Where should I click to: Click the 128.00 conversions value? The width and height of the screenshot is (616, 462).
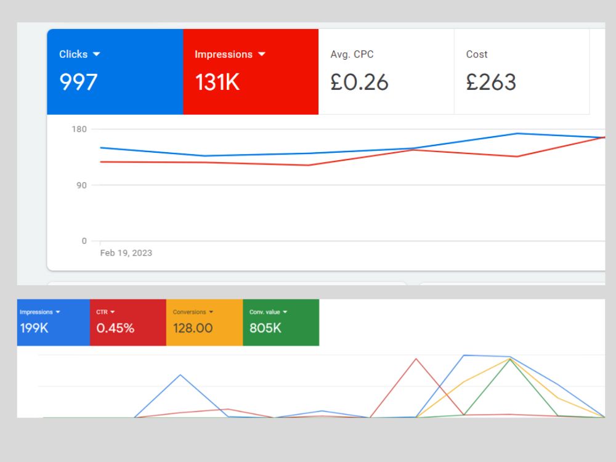[192, 328]
